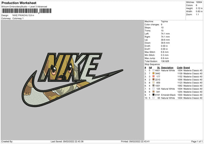
Task: Click the salmon swatch for stitch count 177
Action: [153, 76]
